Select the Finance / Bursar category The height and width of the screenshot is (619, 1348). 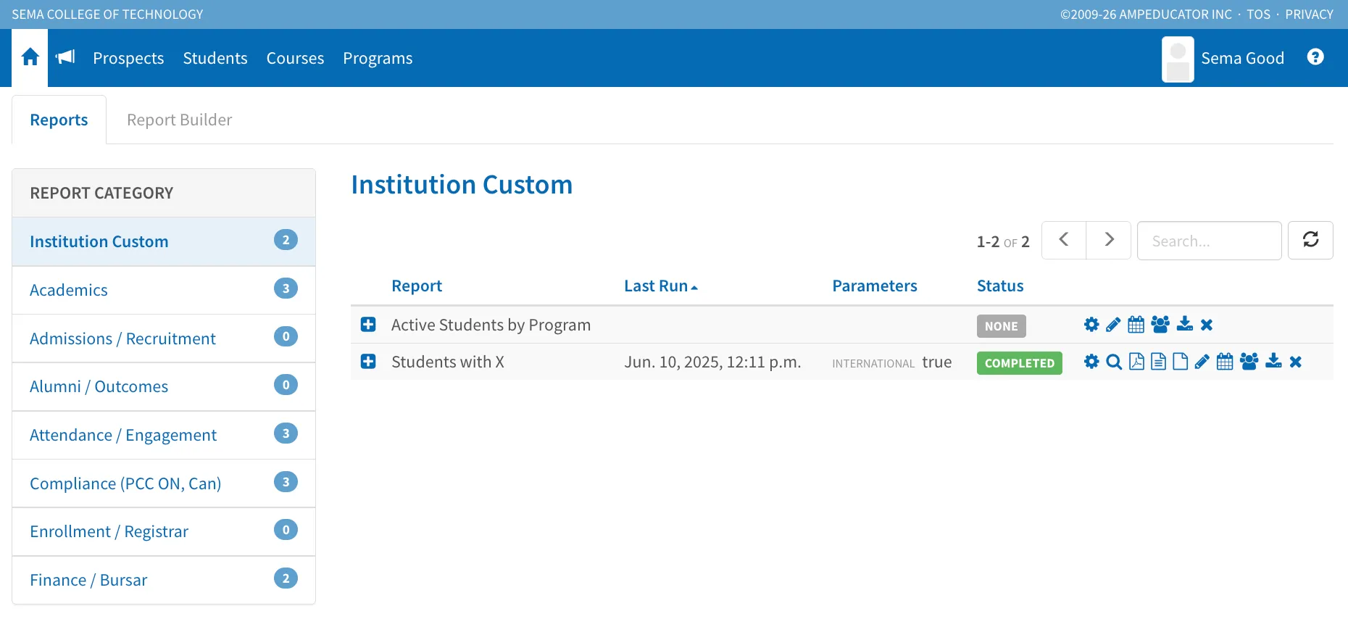click(x=164, y=580)
